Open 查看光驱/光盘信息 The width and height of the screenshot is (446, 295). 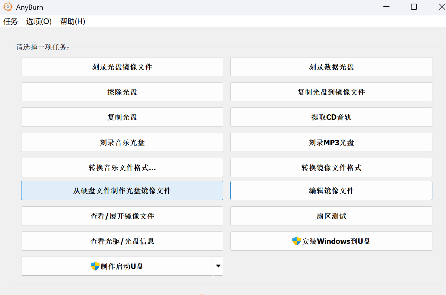(x=122, y=241)
